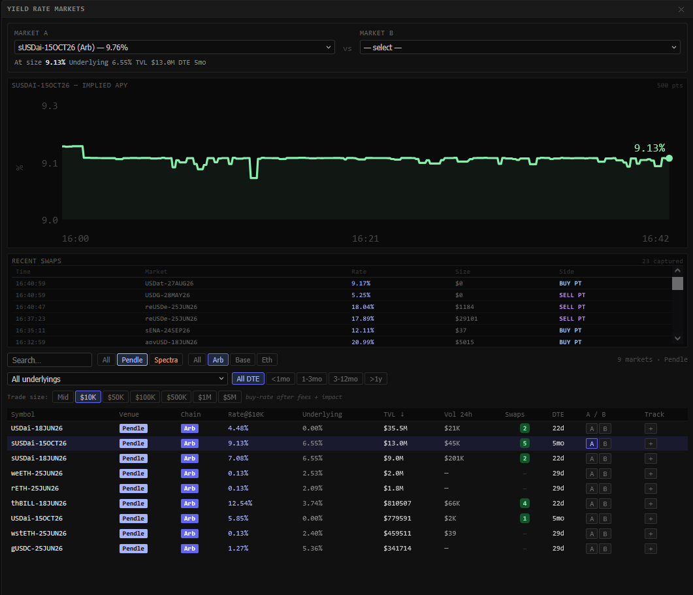Screen dimensions: 693x595
Task: Select the Base chain filter
Action: click(x=242, y=360)
